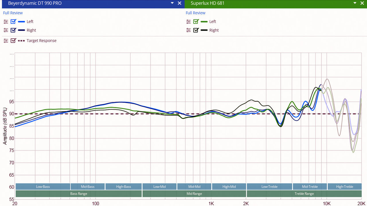Click the Superlux HD 681 title
The height and width of the screenshot is (206, 367).
click(x=208, y=3)
